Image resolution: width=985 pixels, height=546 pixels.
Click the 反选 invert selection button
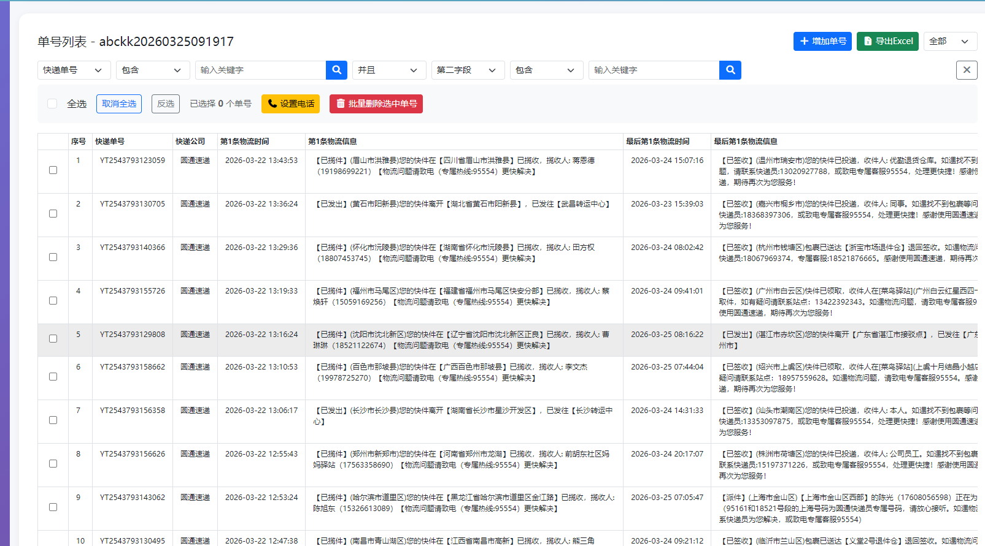click(166, 104)
